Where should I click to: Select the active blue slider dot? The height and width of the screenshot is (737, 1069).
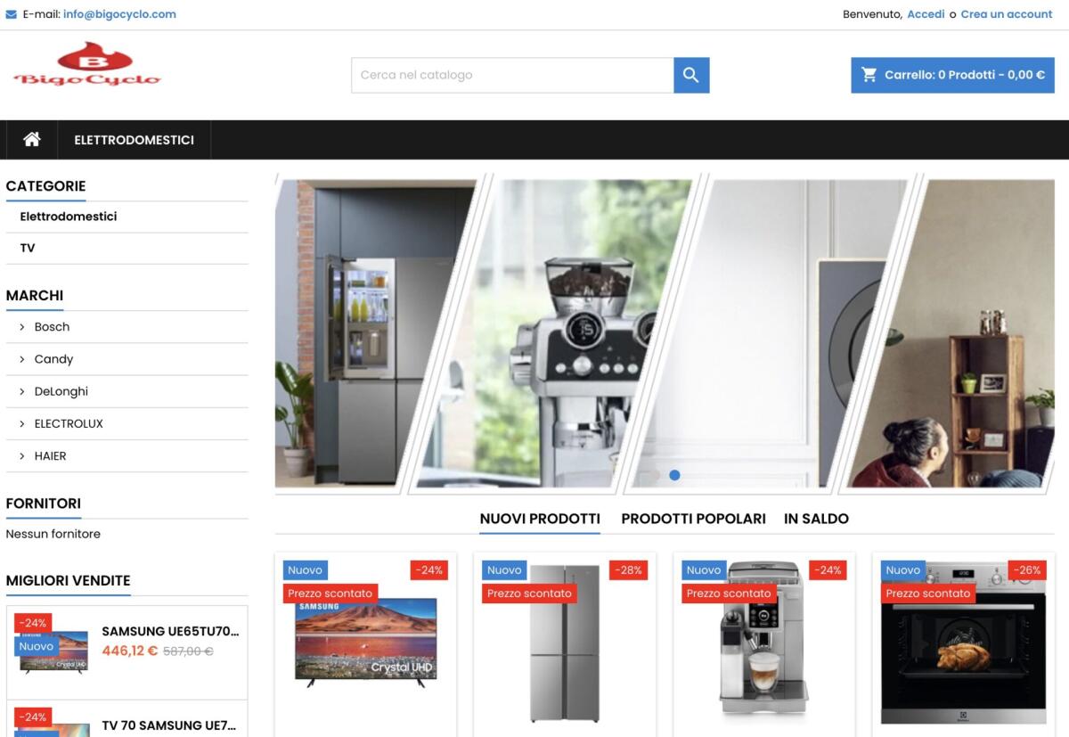point(674,475)
